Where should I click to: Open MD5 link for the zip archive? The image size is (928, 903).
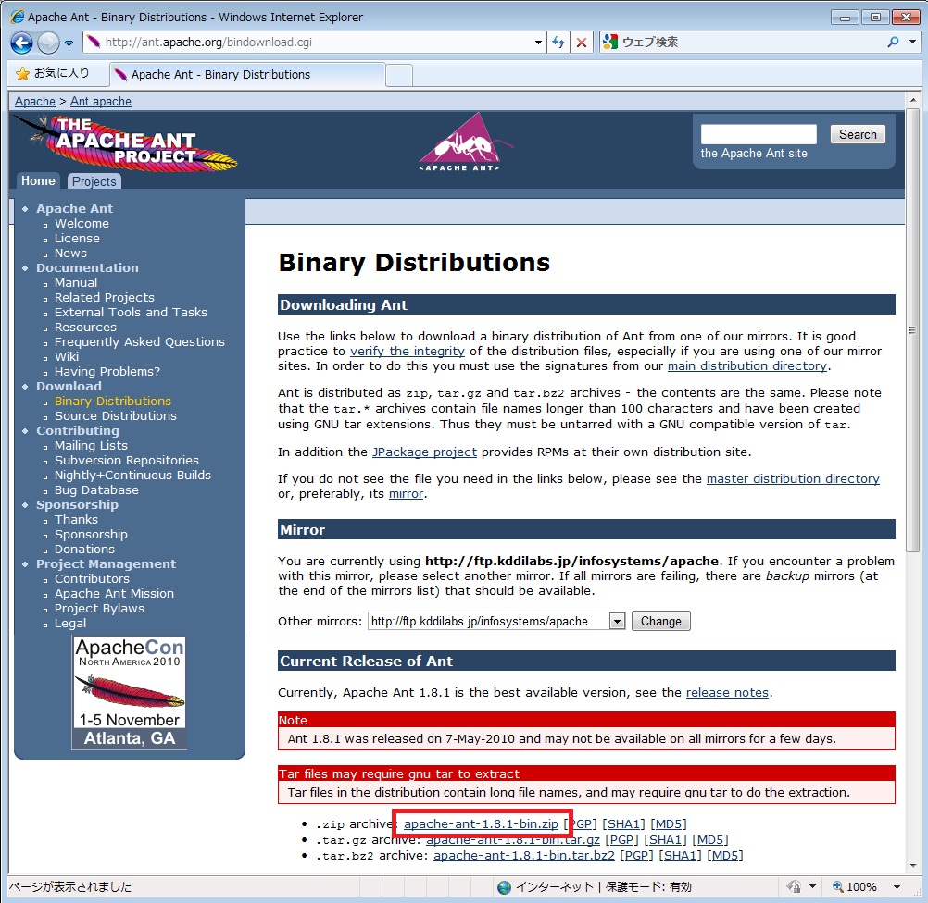click(669, 823)
